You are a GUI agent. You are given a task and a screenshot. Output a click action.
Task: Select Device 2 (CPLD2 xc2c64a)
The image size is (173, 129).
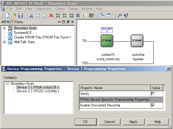click(x=38, y=91)
